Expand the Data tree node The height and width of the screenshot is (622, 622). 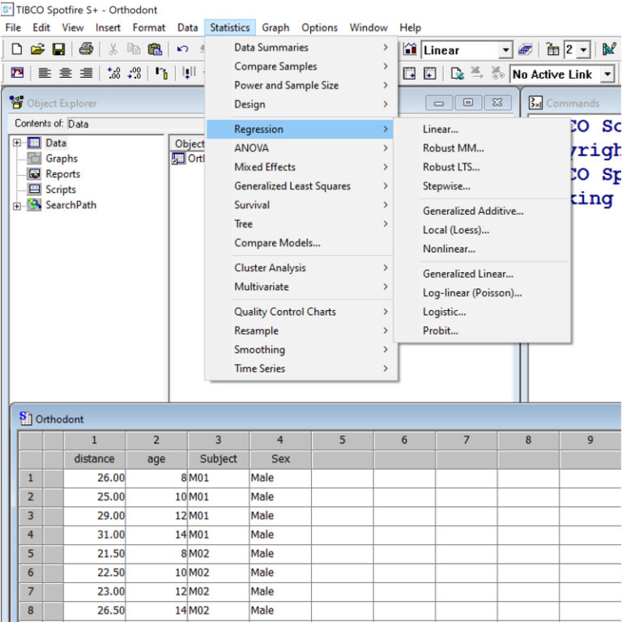coord(17,143)
